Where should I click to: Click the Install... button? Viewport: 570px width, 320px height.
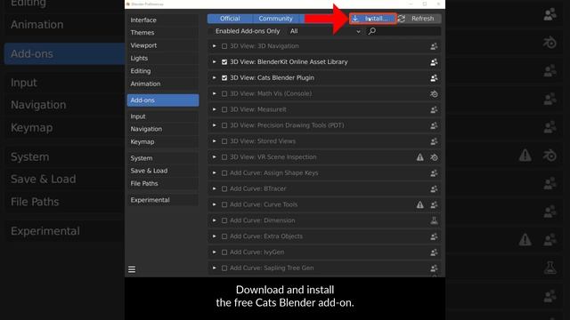point(373,19)
